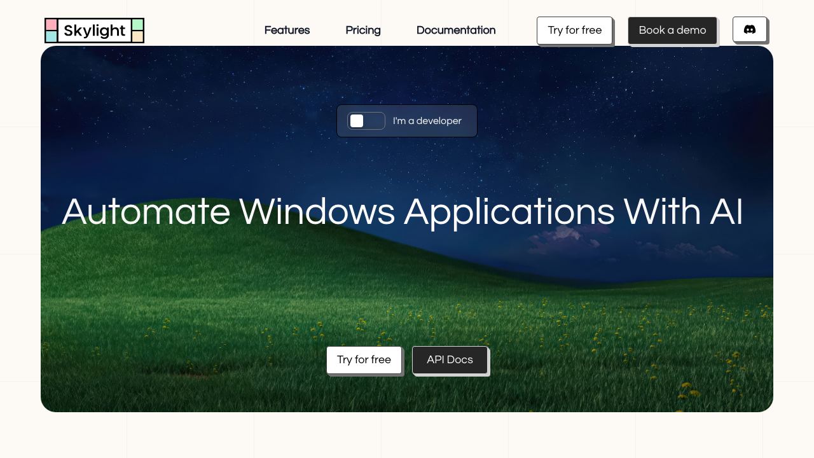Click header 'Try for free' button
The image size is (814, 458).
click(574, 31)
